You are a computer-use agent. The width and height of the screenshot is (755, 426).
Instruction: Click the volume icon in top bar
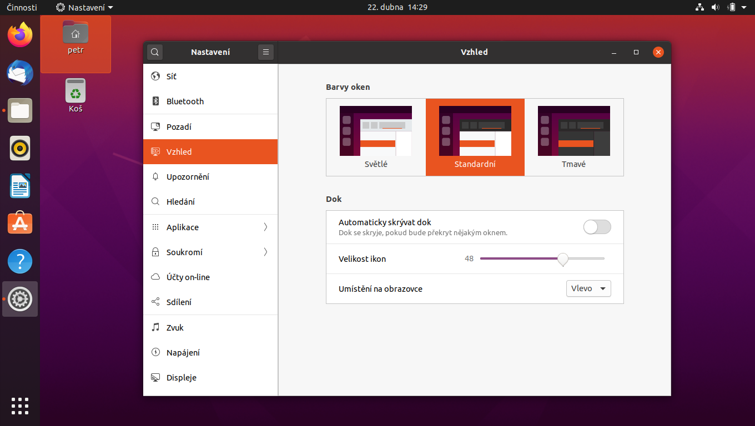[715, 8]
